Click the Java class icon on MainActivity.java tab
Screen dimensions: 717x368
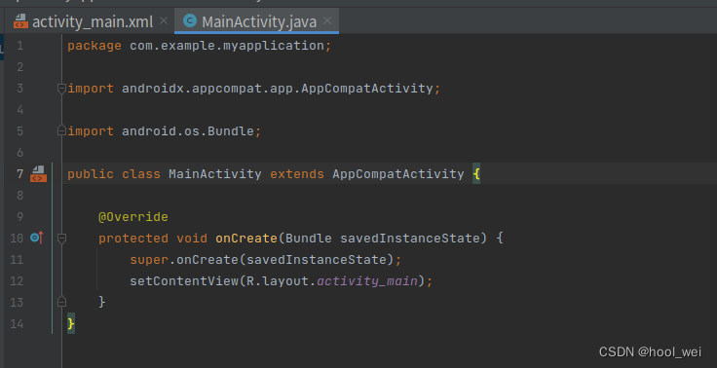click(x=189, y=21)
